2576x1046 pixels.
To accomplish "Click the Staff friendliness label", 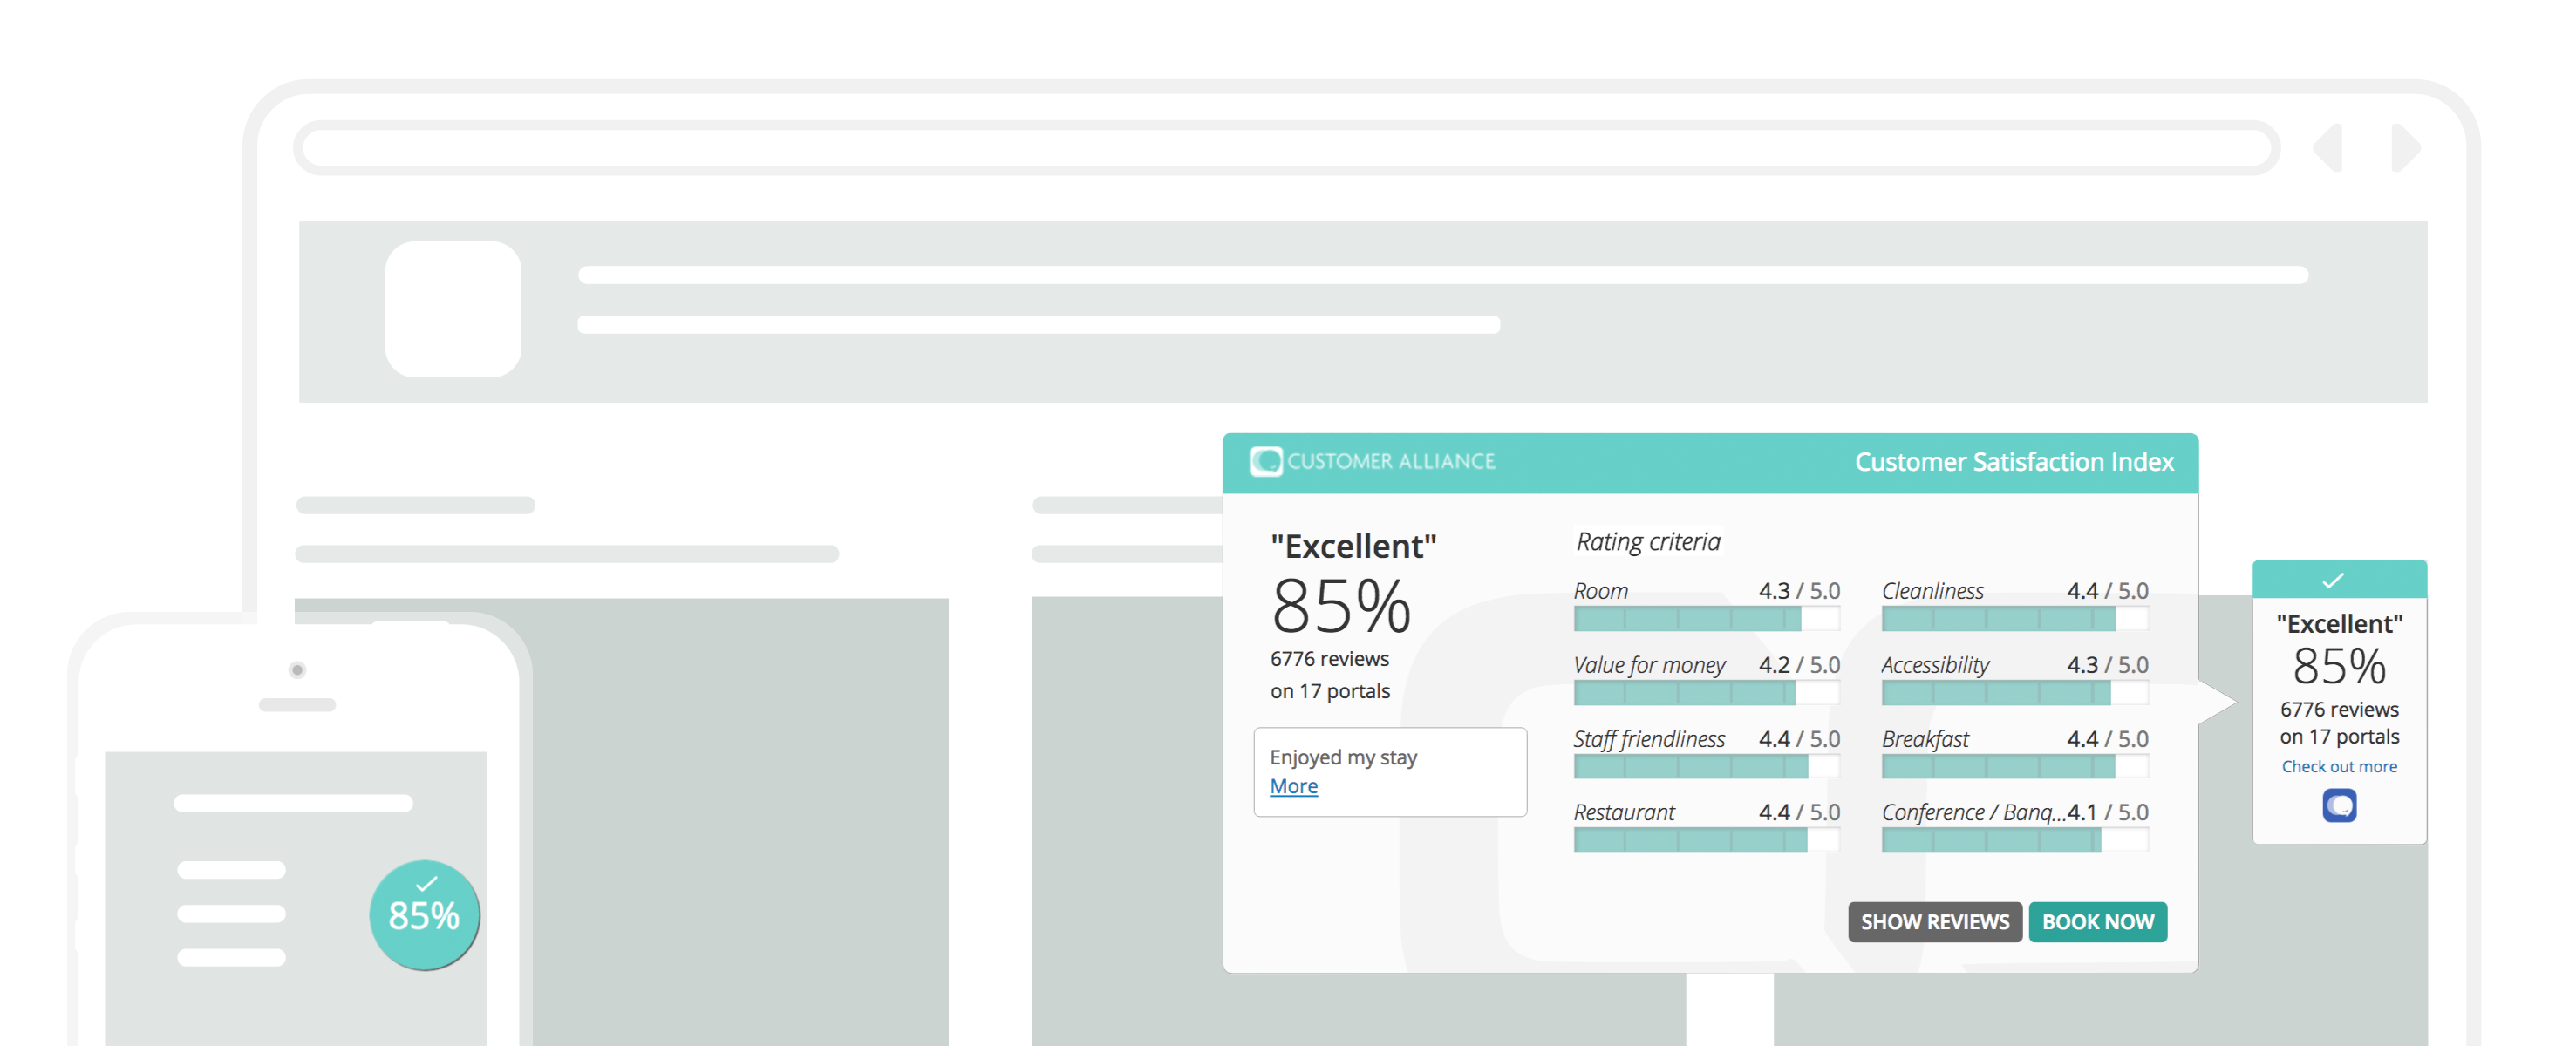I will point(1649,739).
